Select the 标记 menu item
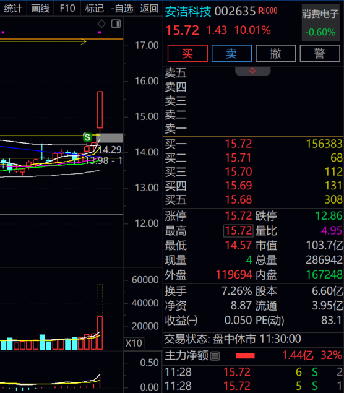The width and height of the screenshot is (344, 393). [x=95, y=9]
